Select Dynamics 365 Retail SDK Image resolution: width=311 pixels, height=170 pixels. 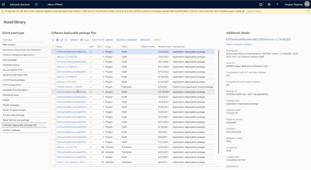click(25, 75)
